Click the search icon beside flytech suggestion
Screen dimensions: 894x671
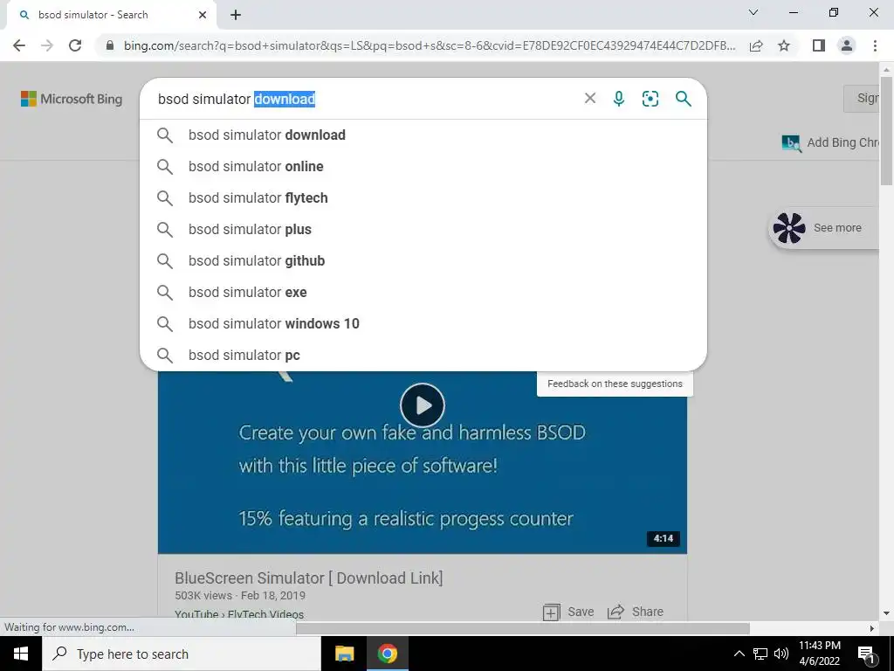pos(165,198)
